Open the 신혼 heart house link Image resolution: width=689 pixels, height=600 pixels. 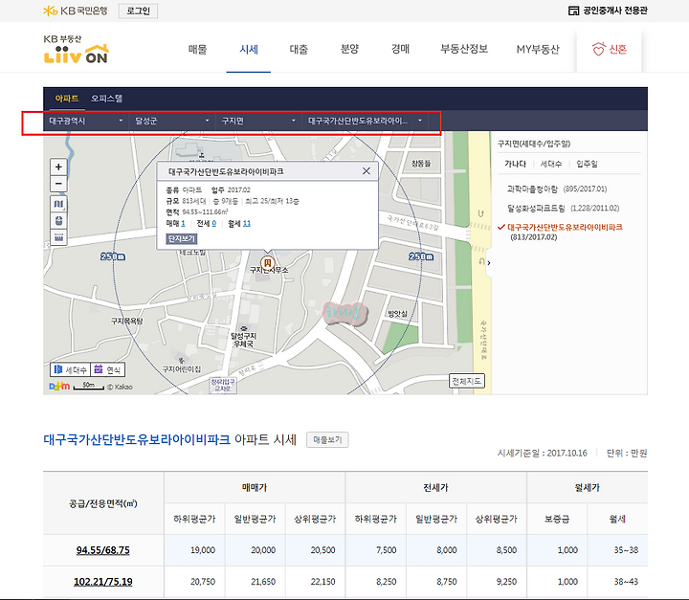pyautogui.click(x=609, y=49)
